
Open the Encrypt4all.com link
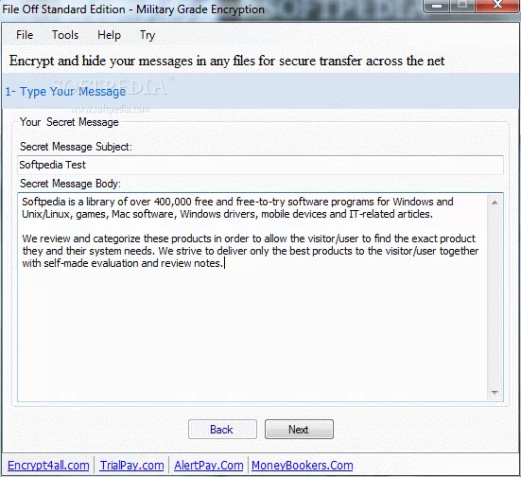(48, 466)
